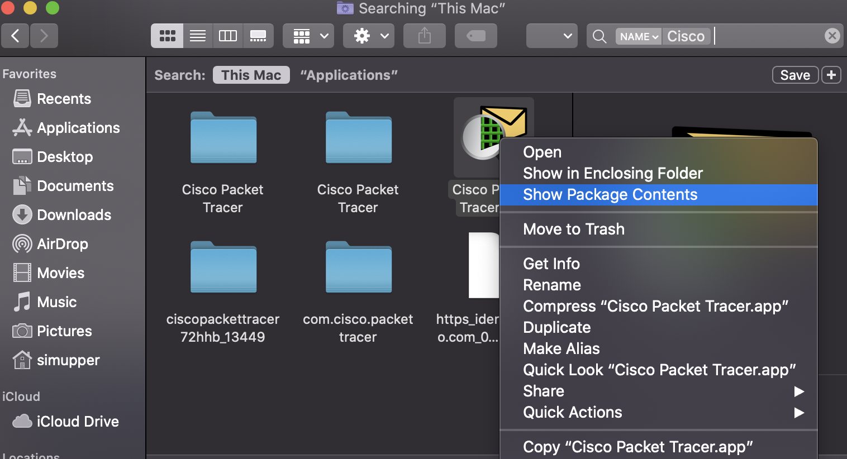Expand the Share submenu
The image size is (847, 459).
pyautogui.click(x=658, y=391)
